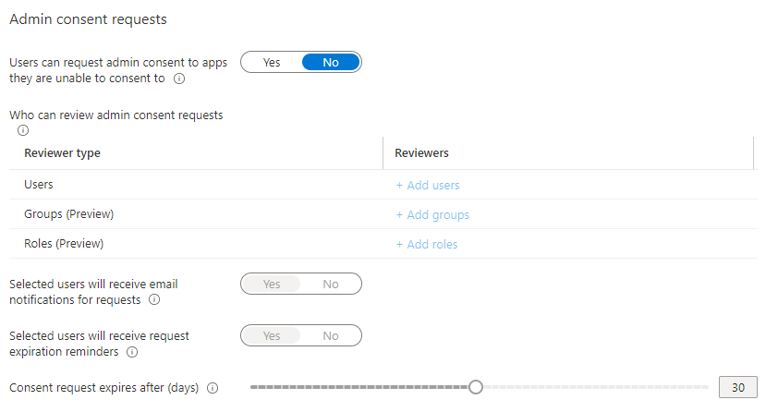Choose No for email notifications for requests
778x412 pixels.
tap(331, 285)
